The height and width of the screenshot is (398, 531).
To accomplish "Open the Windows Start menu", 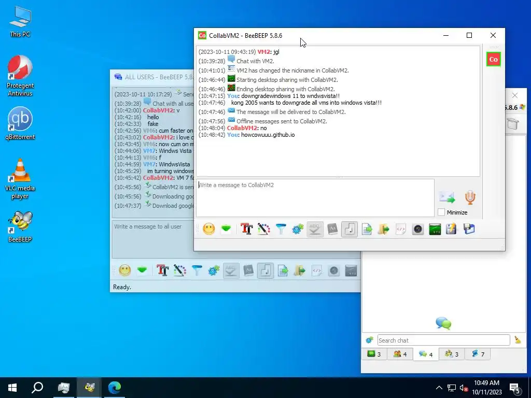I will [12, 387].
